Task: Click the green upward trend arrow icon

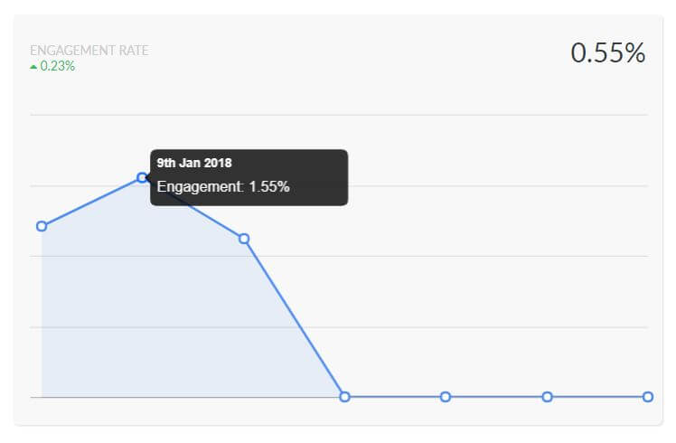Action: pos(33,67)
